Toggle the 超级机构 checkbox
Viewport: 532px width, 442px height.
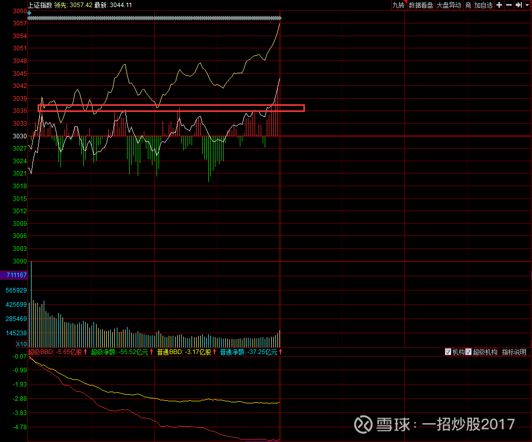pos(468,352)
